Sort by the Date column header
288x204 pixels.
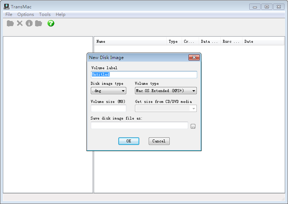click(263, 42)
